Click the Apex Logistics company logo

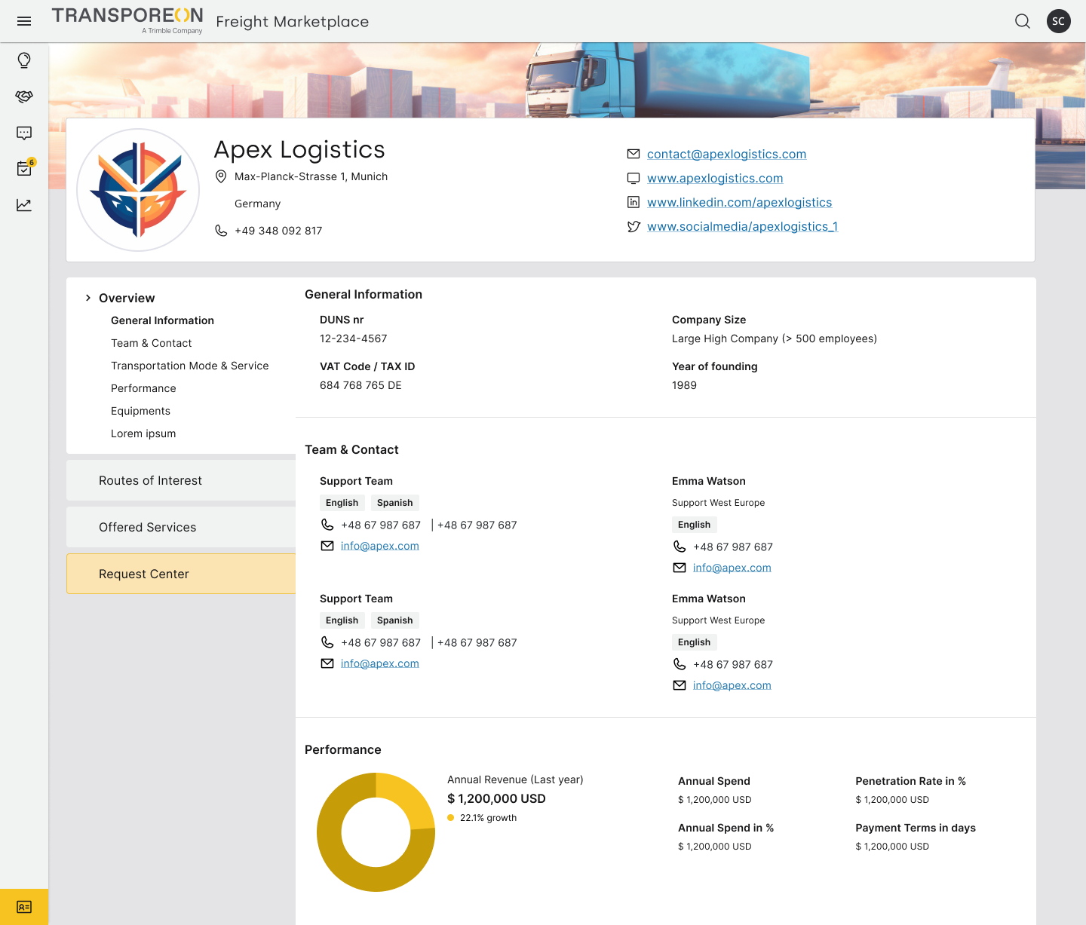(x=138, y=190)
